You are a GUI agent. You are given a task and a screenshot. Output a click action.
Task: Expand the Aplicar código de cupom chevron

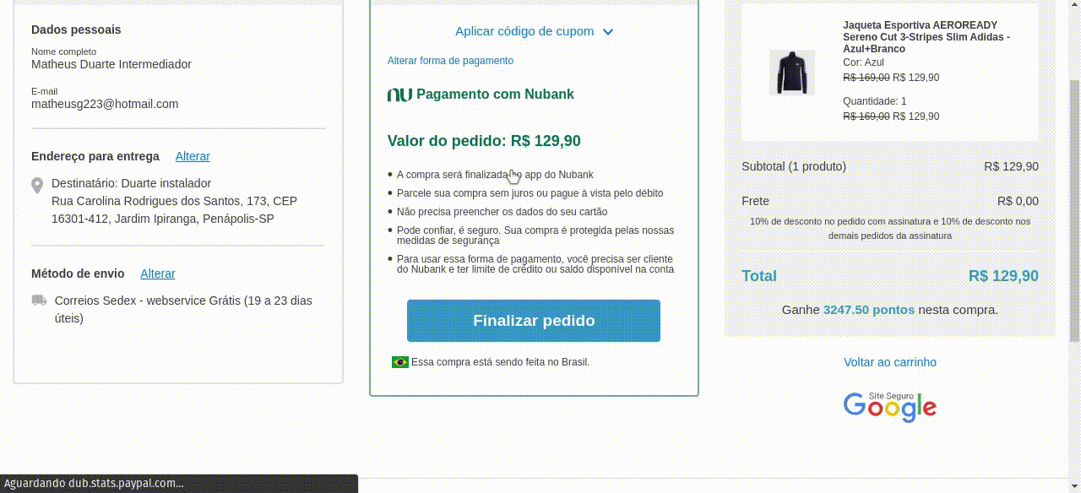608,32
